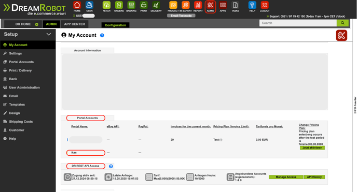The width and height of the screenshot is (357, 192).
Task: Click the Zugang aktiv seit clock icon
Action: tap(67, 177)
